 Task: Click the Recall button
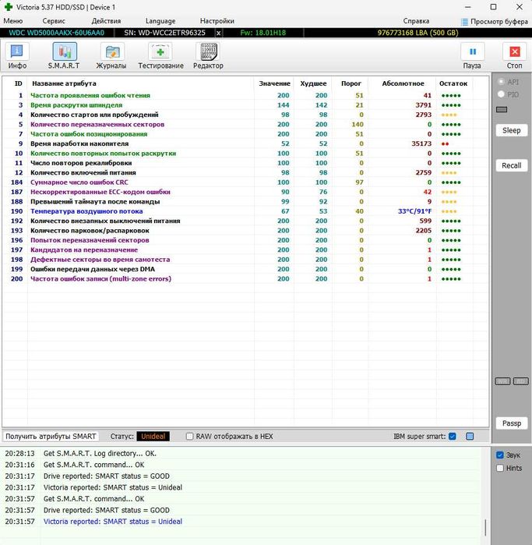pyautogui.click(x=512, y=165)
